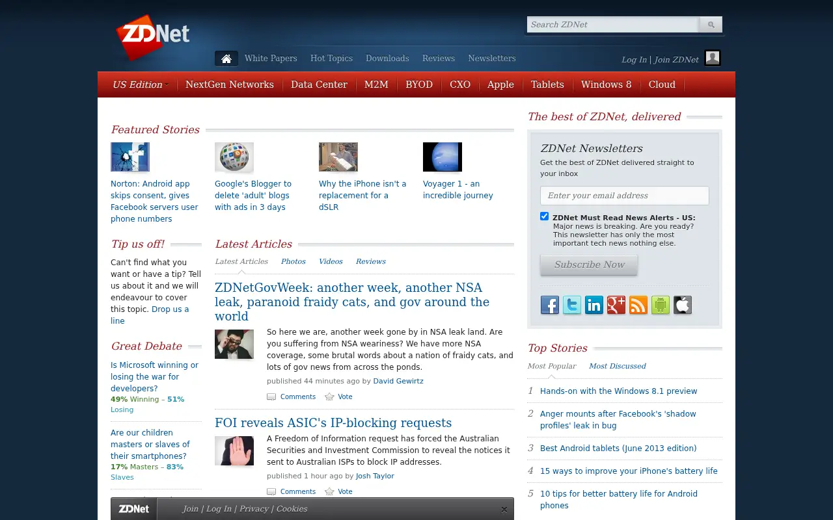Uncheck ZDNet Must Read News Alerts checkbox
The height and width of the screenshot is (520, 833).
(545, 216)
